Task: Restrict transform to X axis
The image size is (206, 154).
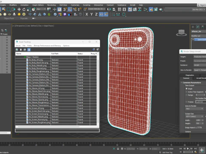Action: point(87,14)
